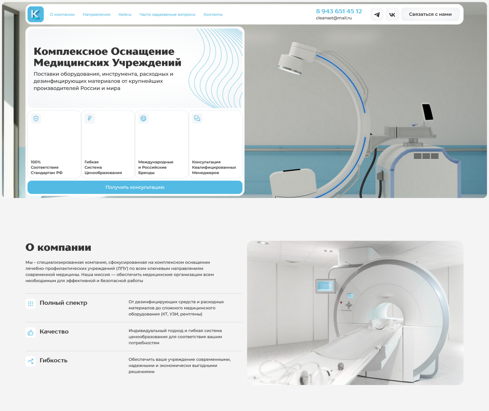The image size is (489, 411).
Task: Call the phone number 8 943 651 45 12
Action: click(x=338, y=11)
